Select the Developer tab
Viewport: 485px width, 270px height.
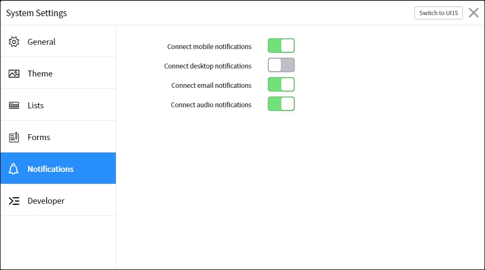click(x=58, y=200)
